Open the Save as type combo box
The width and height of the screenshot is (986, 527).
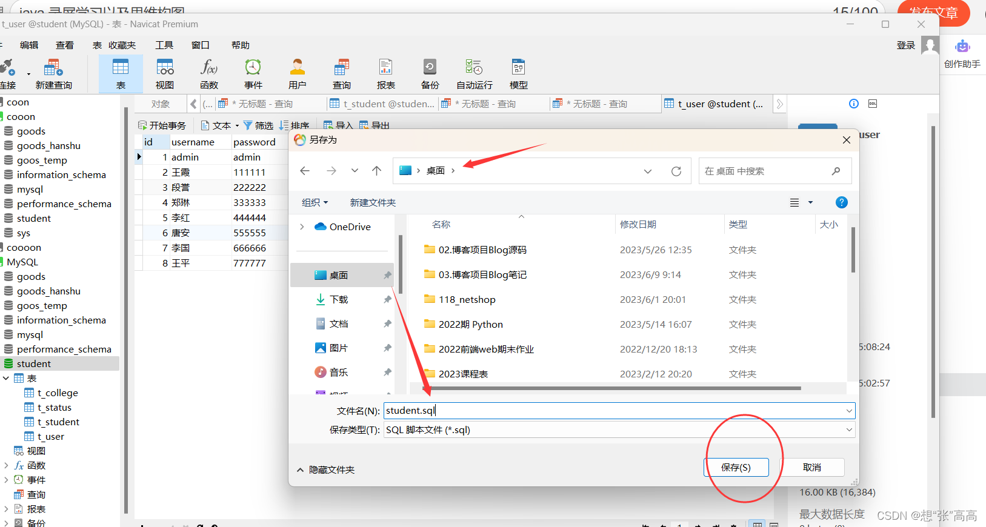click(x=619, y=430)
